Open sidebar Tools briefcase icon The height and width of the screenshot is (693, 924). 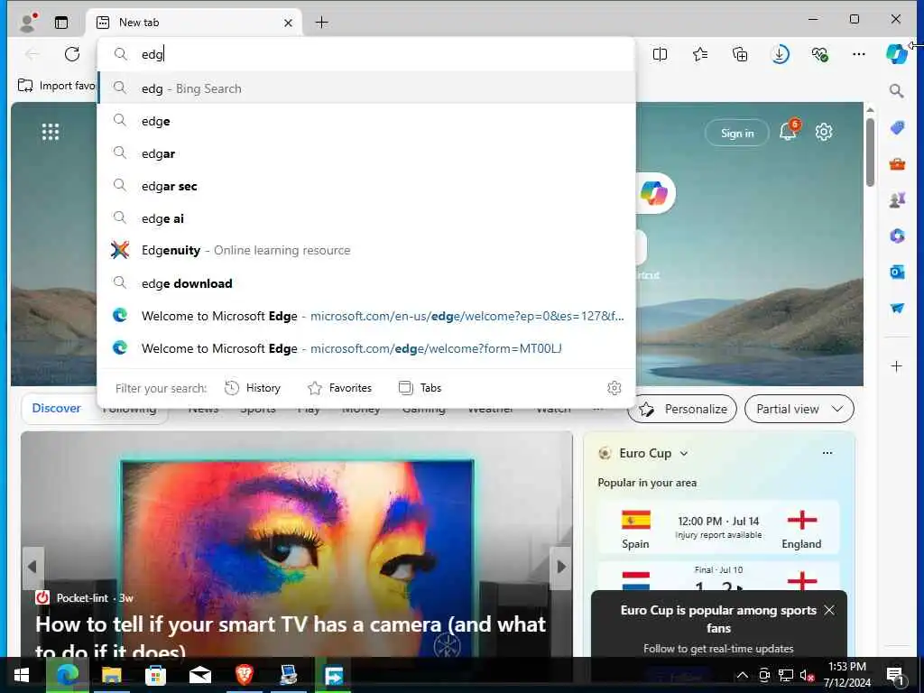pyautogui.click(x=897, y=164)
